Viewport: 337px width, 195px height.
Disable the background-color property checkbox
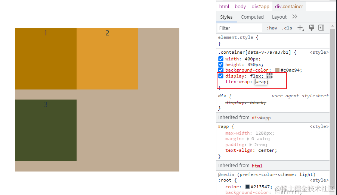[x=221, y=70]
